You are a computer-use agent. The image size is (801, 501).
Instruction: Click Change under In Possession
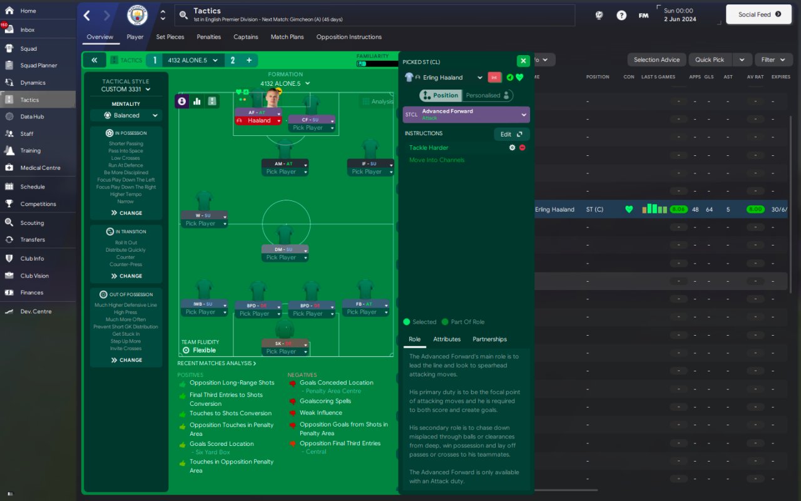point(126,213)
